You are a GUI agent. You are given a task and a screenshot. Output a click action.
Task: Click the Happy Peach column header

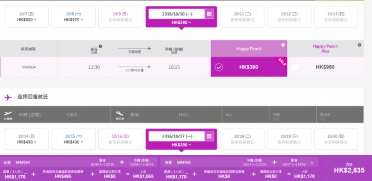pos(249,49)
